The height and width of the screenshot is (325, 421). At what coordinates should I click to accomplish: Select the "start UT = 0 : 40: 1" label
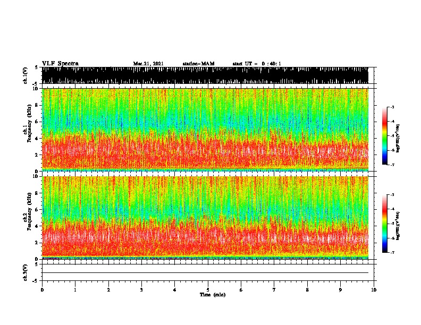(x=257, y=64)
